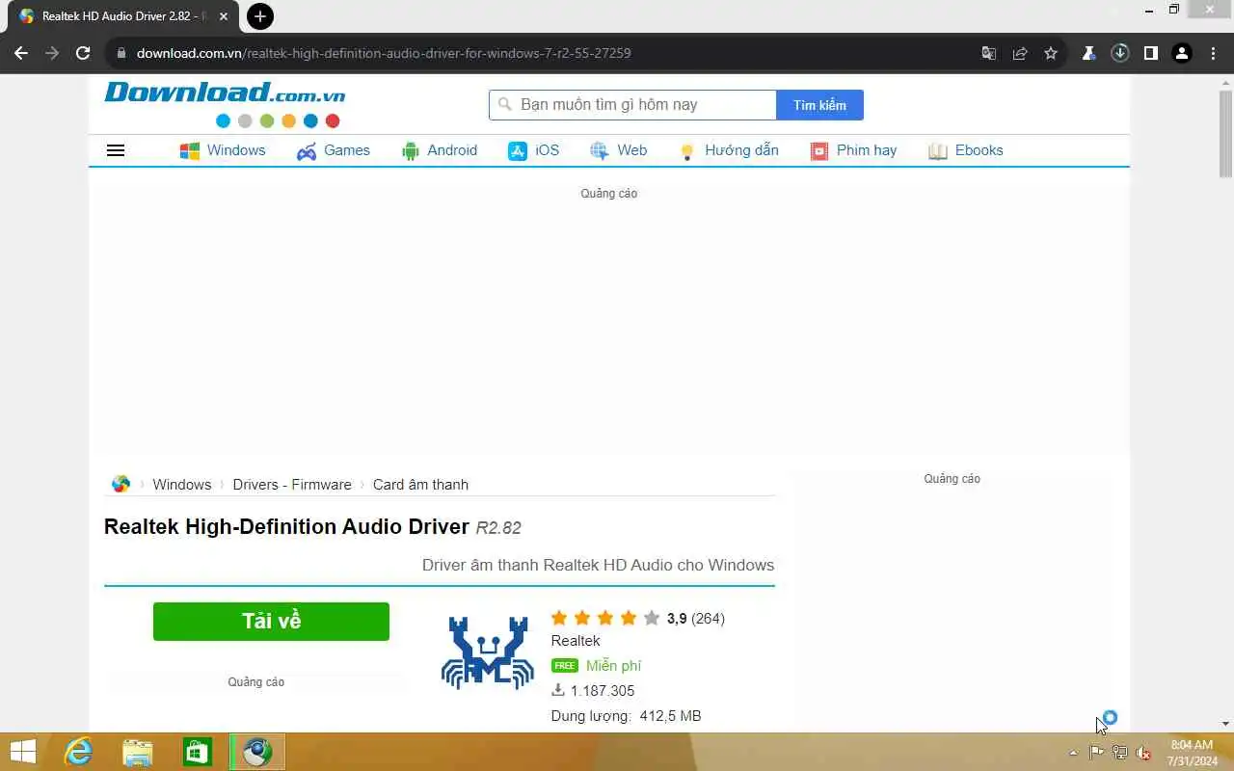Screen dimensions: 1234x771
Task: Click the Download.com.vn logo
Action: pos(225,103)
